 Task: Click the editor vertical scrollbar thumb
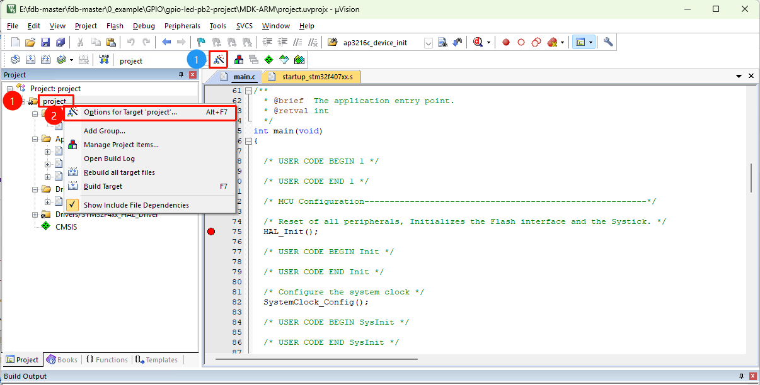pyautogui.click(x=751, y=178)
